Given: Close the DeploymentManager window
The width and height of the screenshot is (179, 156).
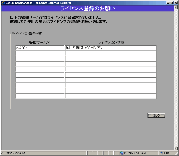Looking at the screenshot, I should [176, 3].
